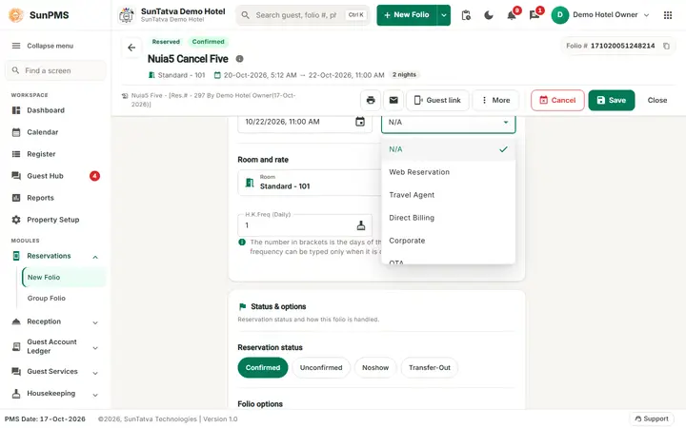Open Demo Hotel Owner account menu

coord(600,15)
